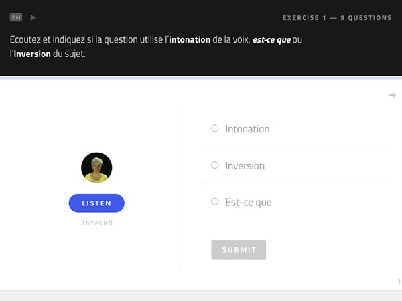
Task: Click the Ecoutez et indiquez instruction text
Action: click(x=156, y=47)
